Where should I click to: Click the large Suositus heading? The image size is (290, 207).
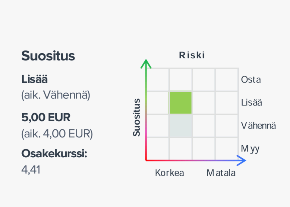point(48,56)
